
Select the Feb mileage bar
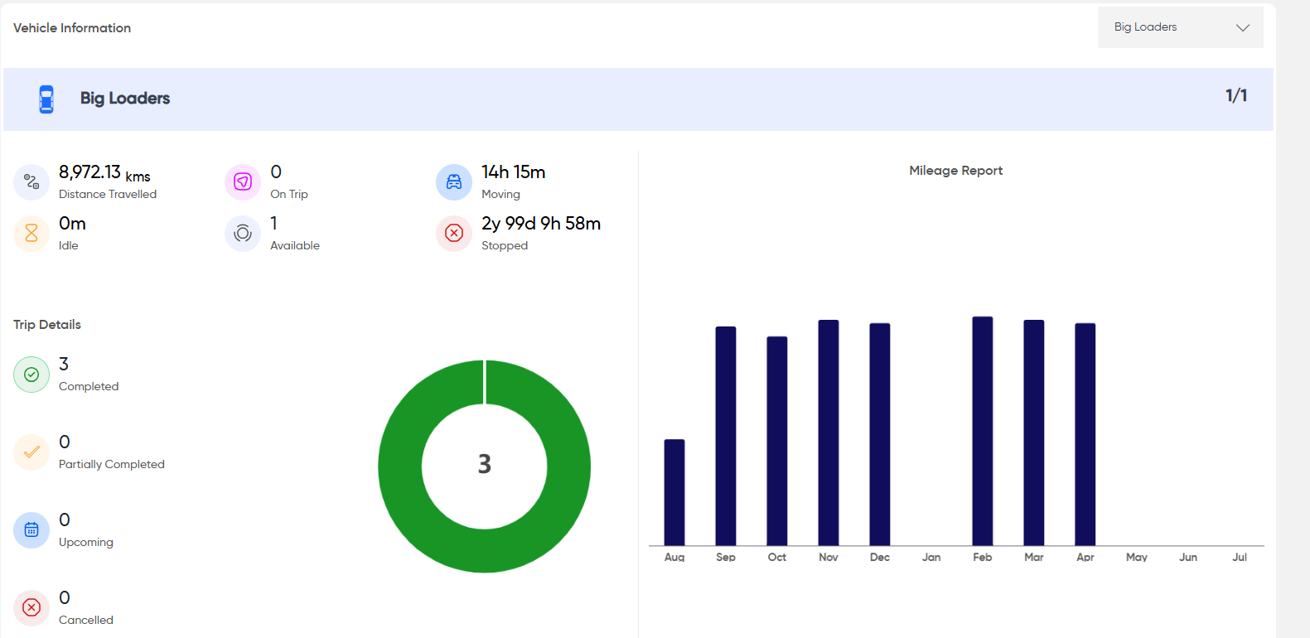pos(983,431)
